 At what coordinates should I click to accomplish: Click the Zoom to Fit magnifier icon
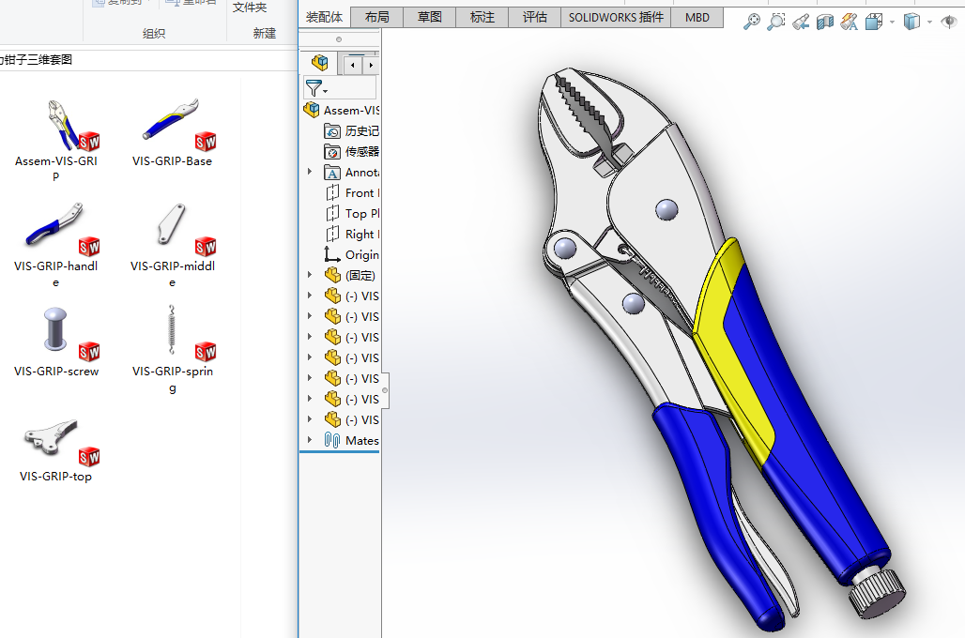click(x=752, y=22)
